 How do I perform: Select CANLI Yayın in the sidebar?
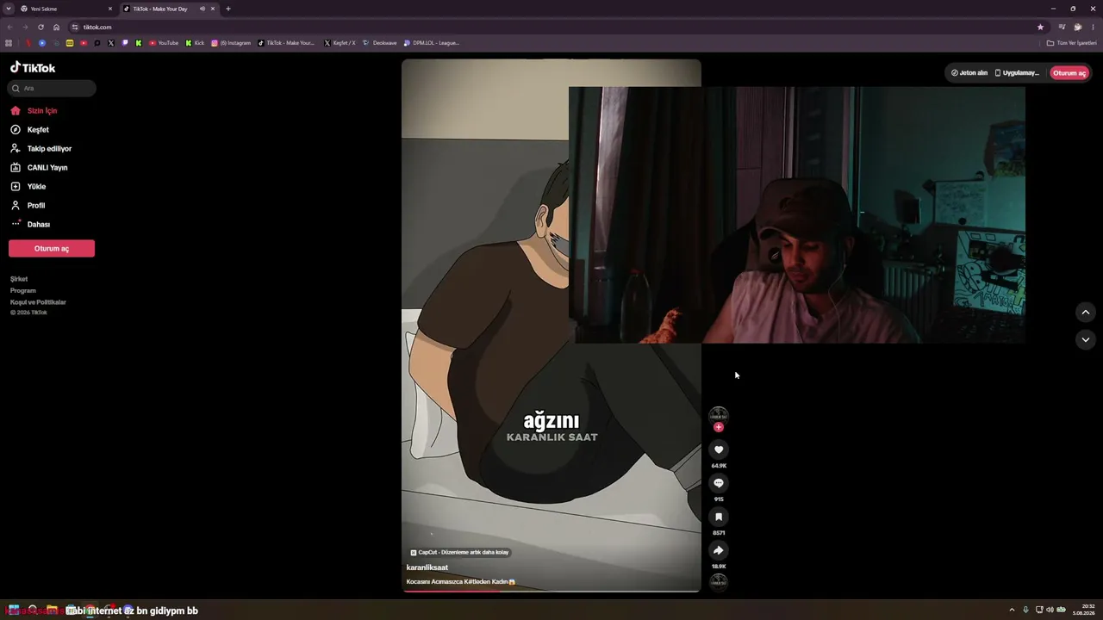[39, 168]
